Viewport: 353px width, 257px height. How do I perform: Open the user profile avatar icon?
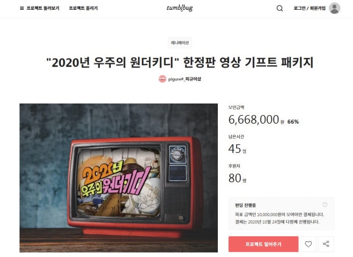(334, 9)
